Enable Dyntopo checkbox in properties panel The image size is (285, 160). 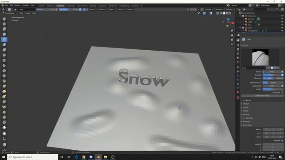(244, 118)
